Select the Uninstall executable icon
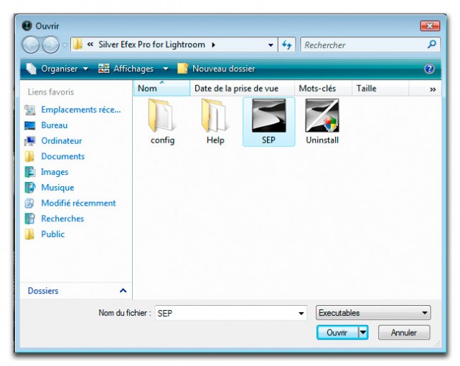Viewport: 460px width, 366px height. [x=322, y=115]
